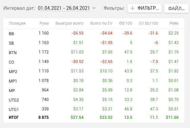Screen dimensions: 190x128
Task: Click hands value 1 149 for CO
Action: point(44,61)
